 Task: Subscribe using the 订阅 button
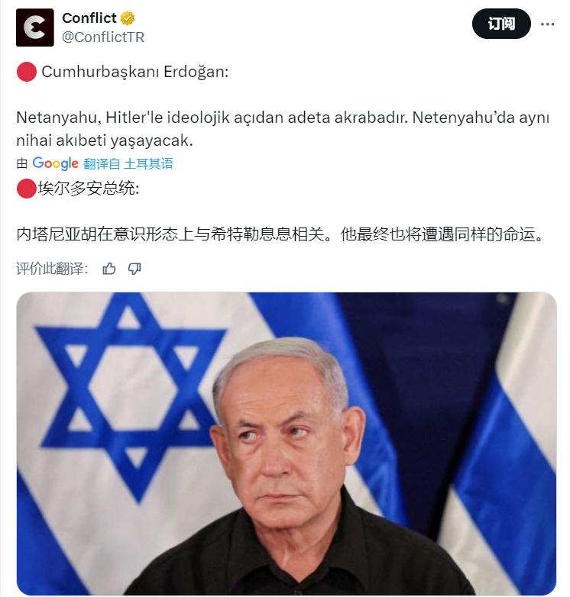tap(501, 24)
